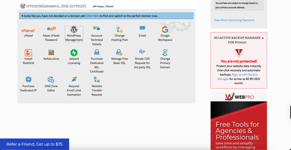The height and width of the screenshot is (150, 291).
Task: Click 'You are not protected!' warning text
Action: (239, 61)
